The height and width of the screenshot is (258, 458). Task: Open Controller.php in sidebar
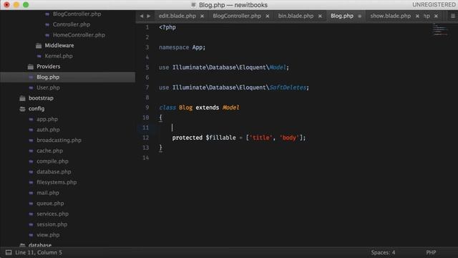point(72,24)
